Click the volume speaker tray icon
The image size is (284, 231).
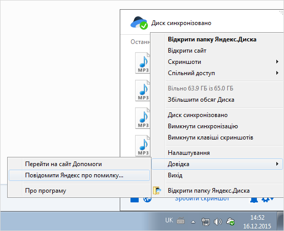(217, 222)
